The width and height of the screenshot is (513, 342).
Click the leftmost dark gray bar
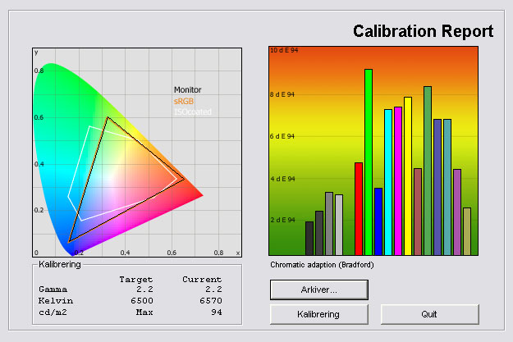tap(309, 238)
